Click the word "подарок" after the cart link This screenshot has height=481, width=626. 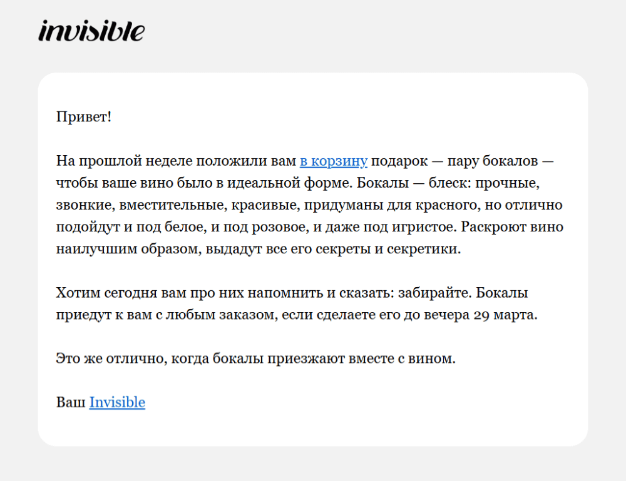[399, 161]
